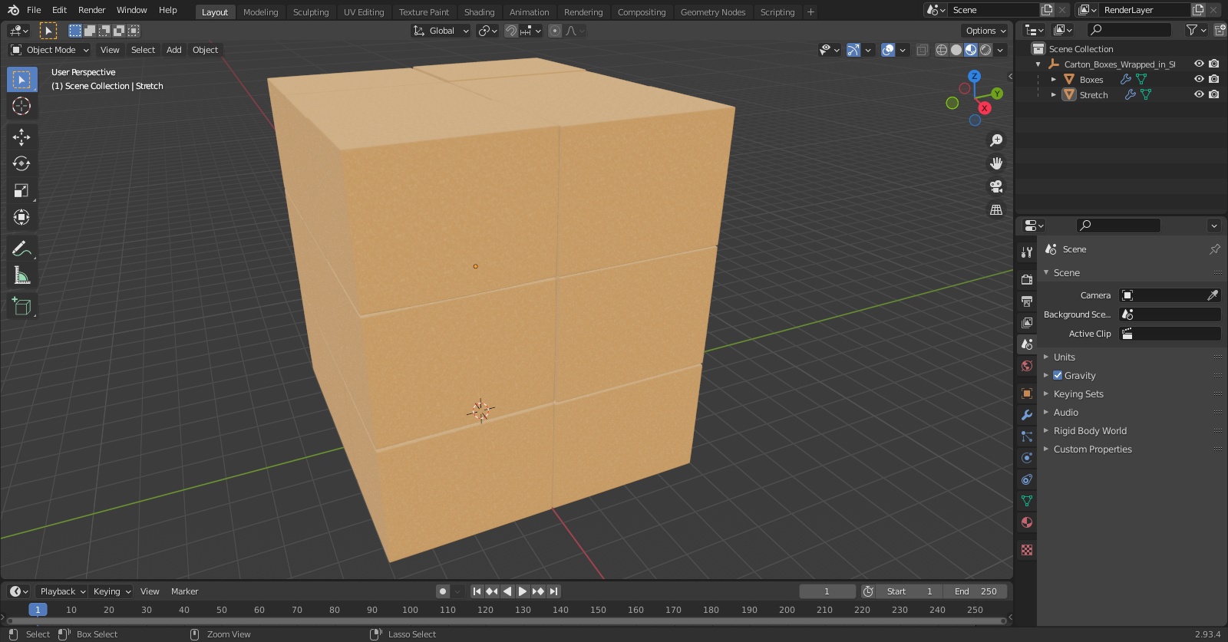Select the Cursor tool in toolbar
This screenshot has height=642, width=1228.
coord(21,106)
